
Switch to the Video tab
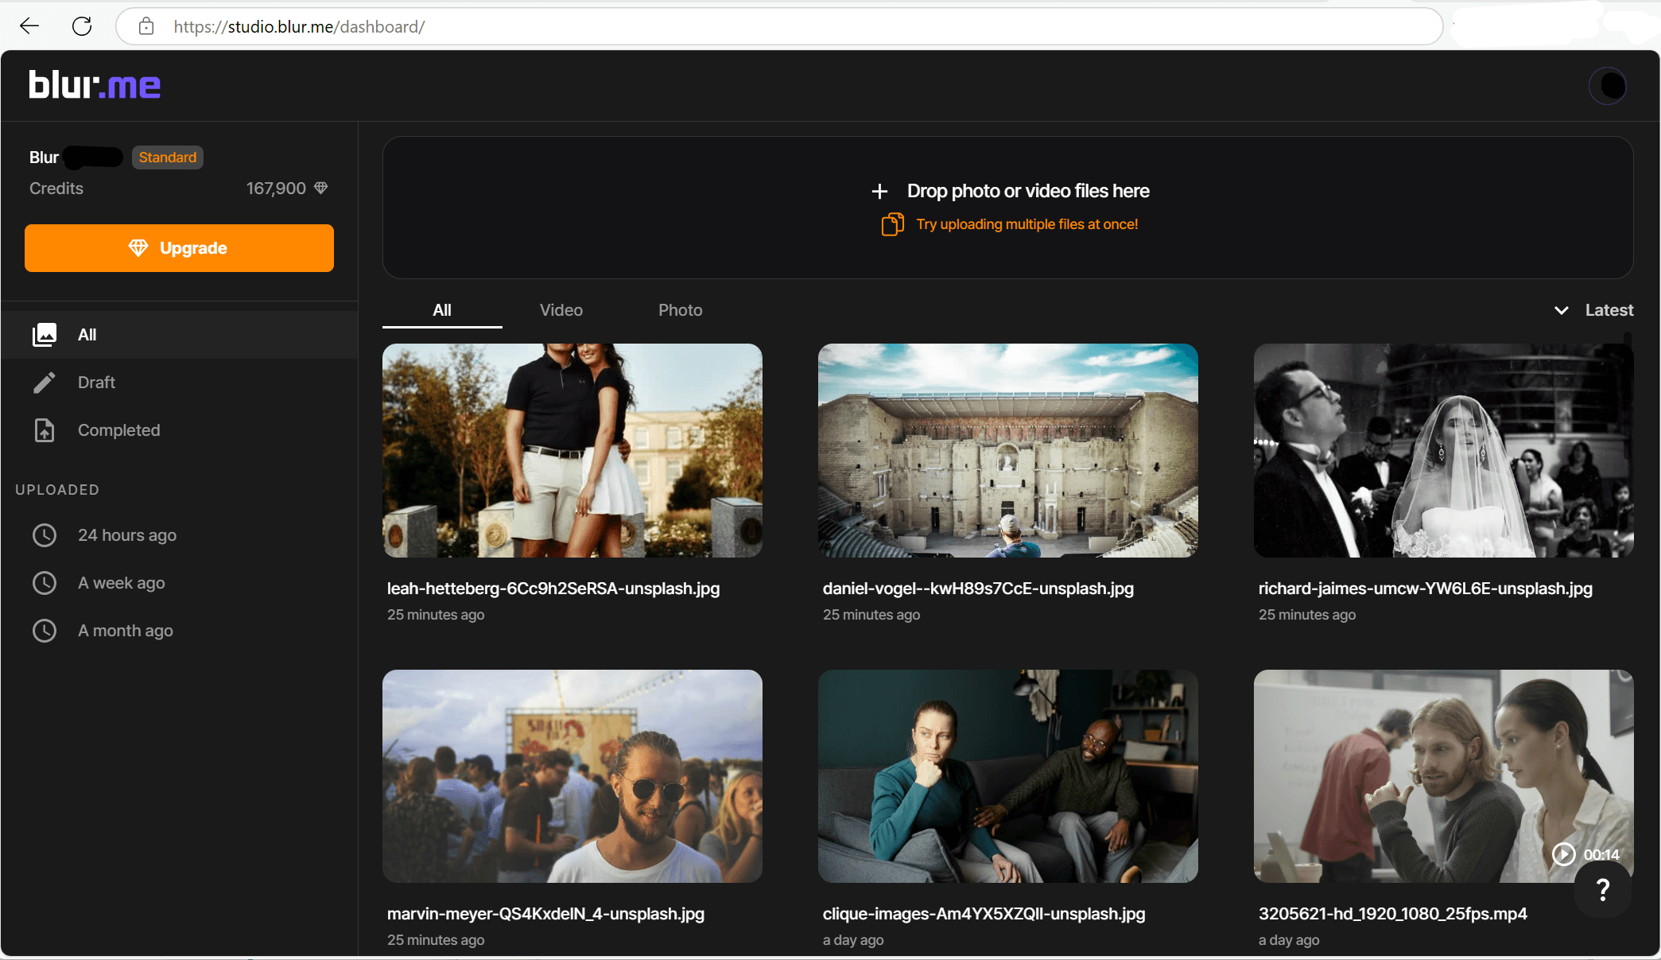coord(561,310)
